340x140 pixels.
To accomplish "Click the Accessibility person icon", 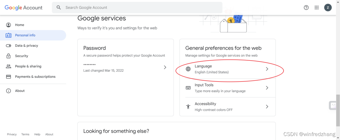I will pyautogui.click(x=188, y=107).
